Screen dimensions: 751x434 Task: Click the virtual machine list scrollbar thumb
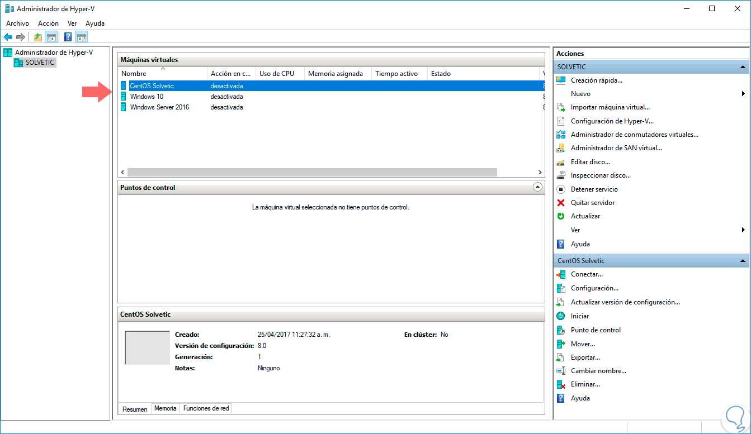click(312, 173)
